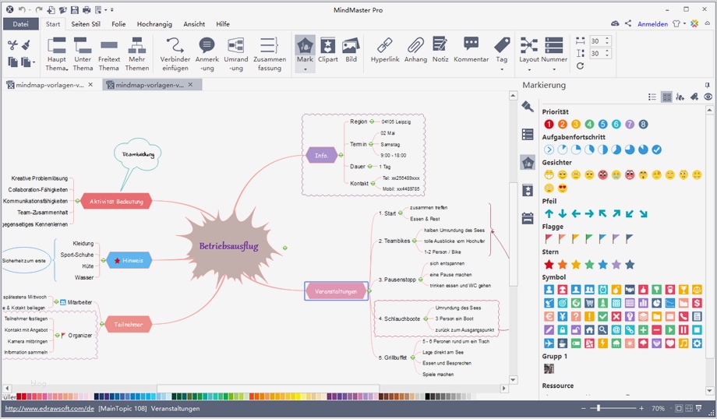The height and width of the screenshot is (419, 717).
Task: Open the Kommentar tool
Action: [471, 50]
